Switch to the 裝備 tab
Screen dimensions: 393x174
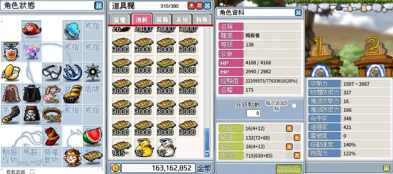pos(120,20)
